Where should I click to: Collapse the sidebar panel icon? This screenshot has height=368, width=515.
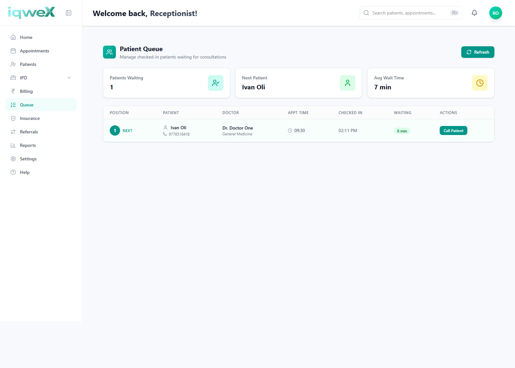69,13
